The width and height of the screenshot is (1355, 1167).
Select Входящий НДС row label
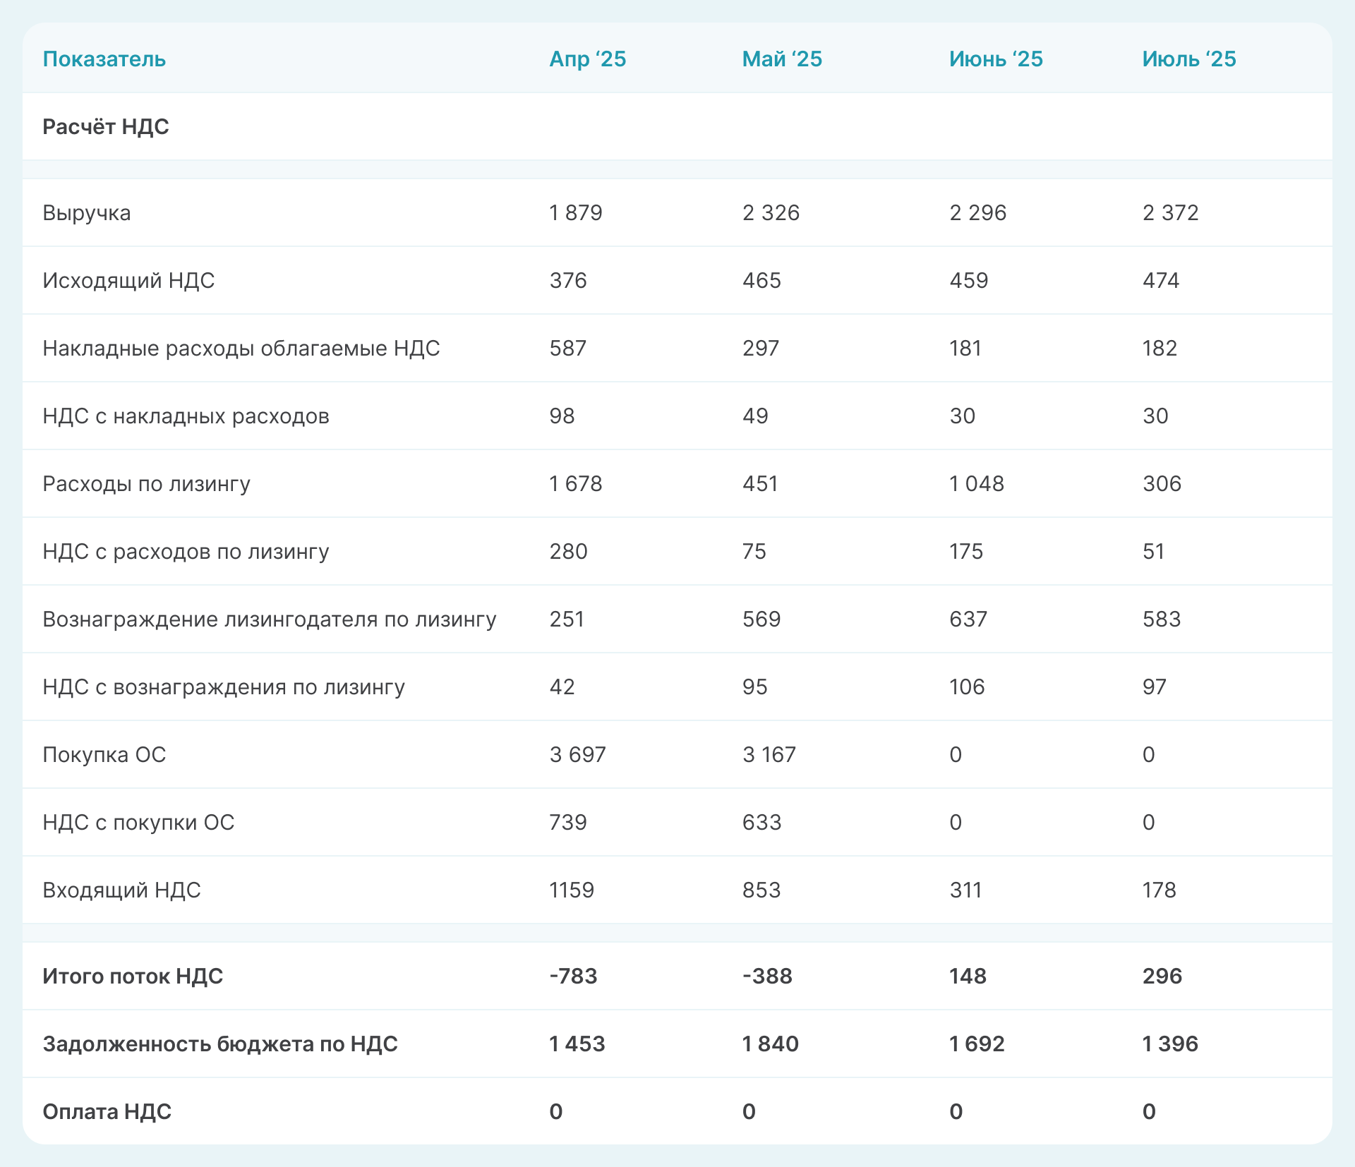121,890
